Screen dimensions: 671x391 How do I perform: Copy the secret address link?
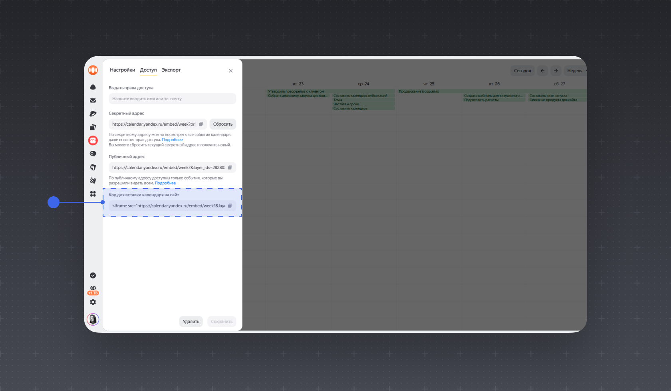201,124
